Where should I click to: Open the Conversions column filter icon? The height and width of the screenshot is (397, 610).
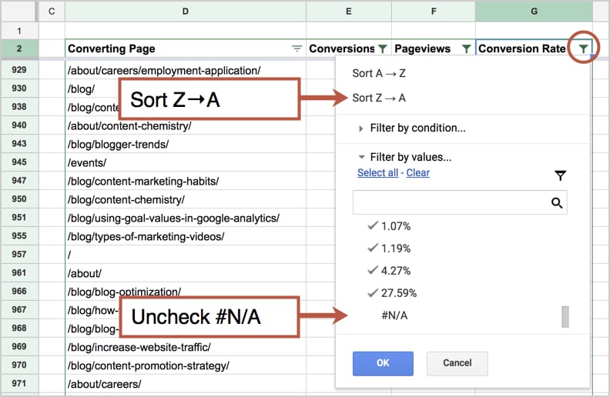383,48
